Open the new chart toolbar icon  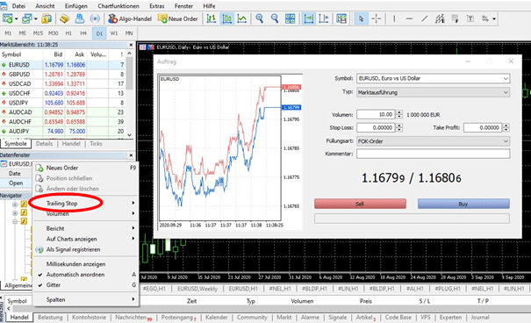point(7,18)
